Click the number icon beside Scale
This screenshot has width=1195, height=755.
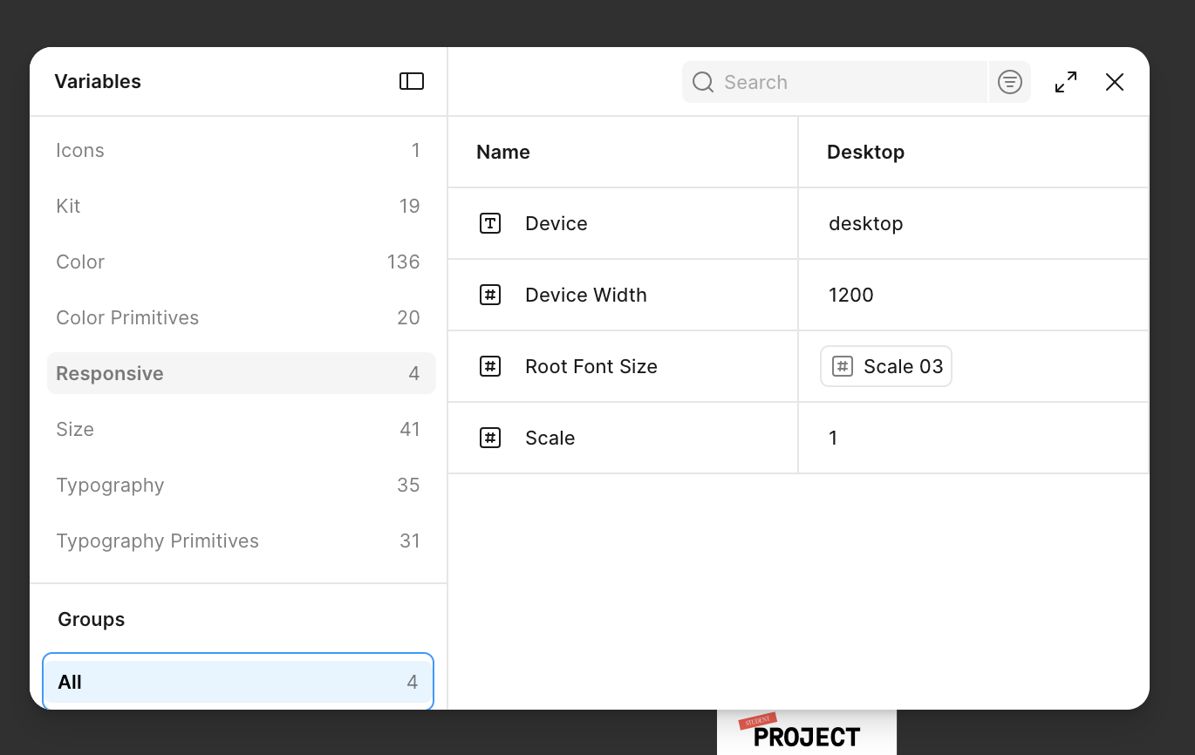[x=490, y=438]
